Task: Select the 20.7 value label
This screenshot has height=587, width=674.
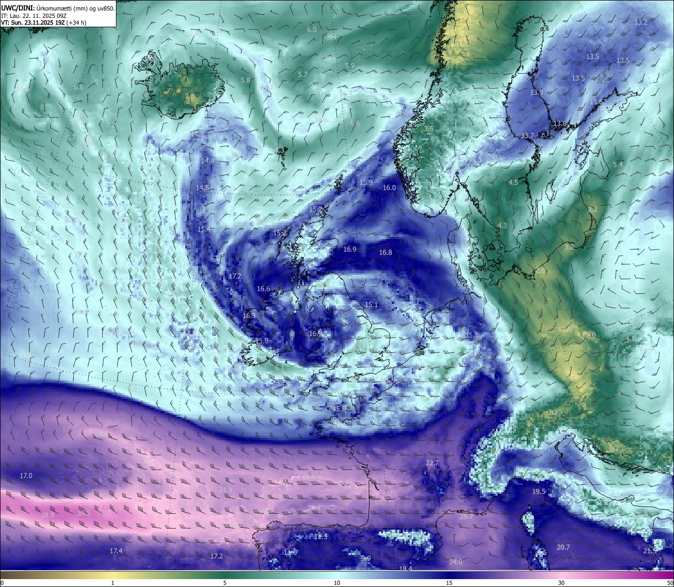Action: coord(563,547)
